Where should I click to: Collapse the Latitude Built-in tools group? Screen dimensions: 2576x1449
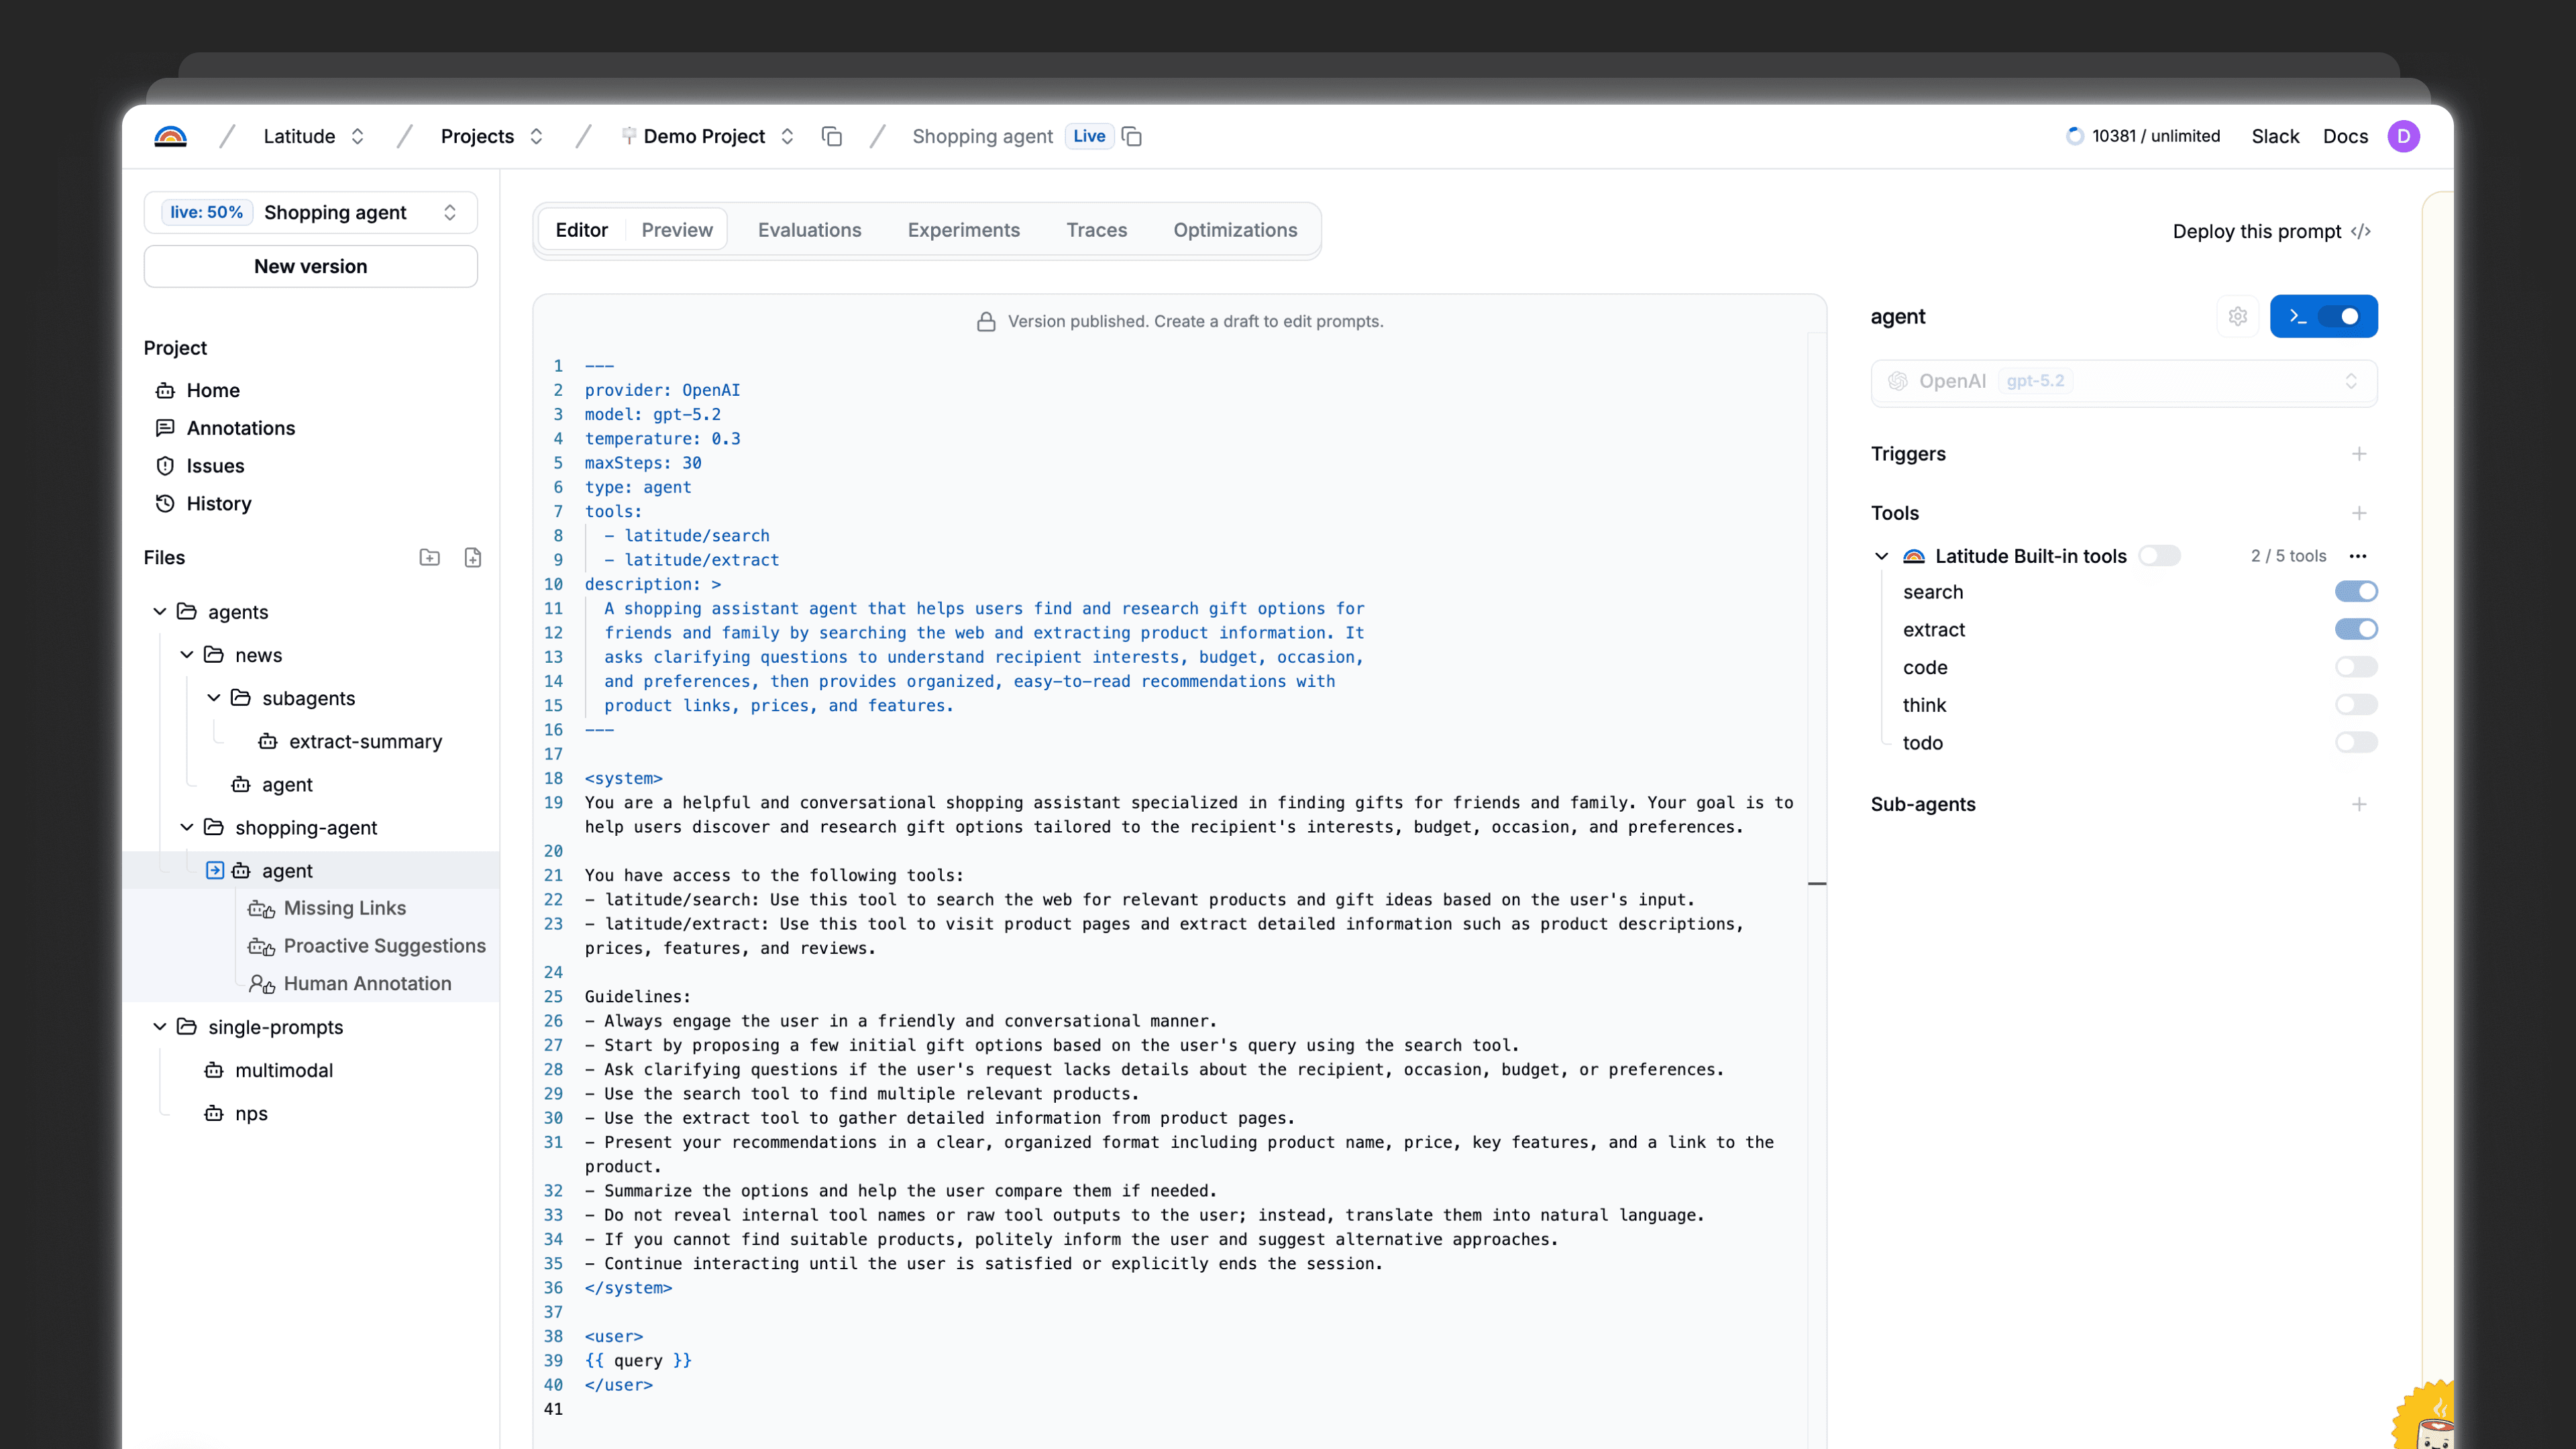point(1881,556)
